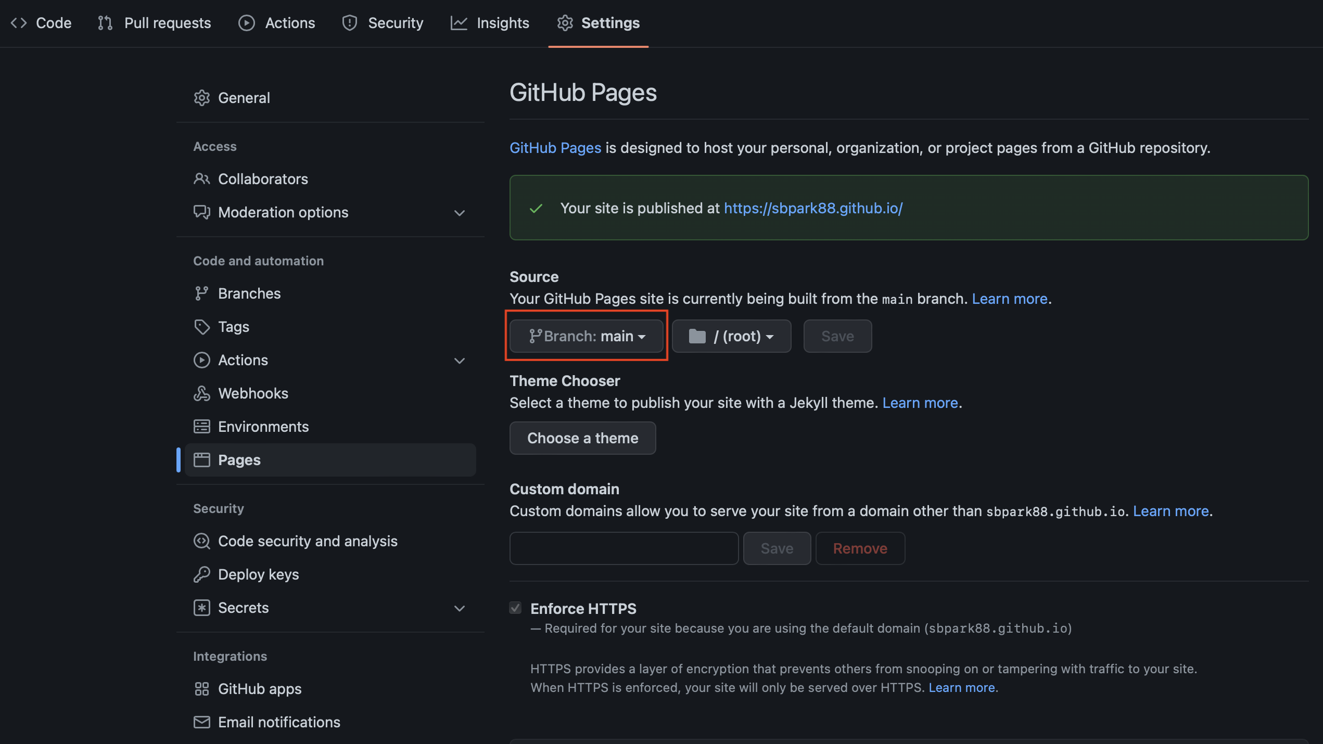Click the Pages icon in sidebar
Screen dimensions: 1323x744
pos(201,459)
